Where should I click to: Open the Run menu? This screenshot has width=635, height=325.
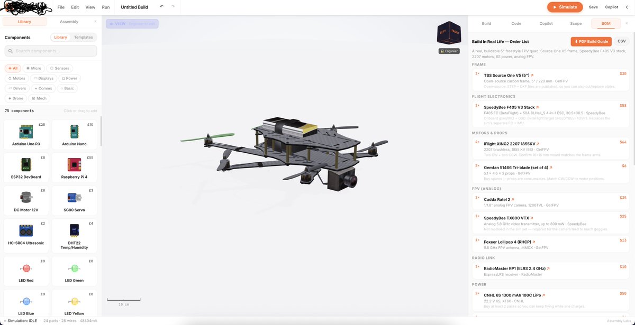[x=106, y=7]
